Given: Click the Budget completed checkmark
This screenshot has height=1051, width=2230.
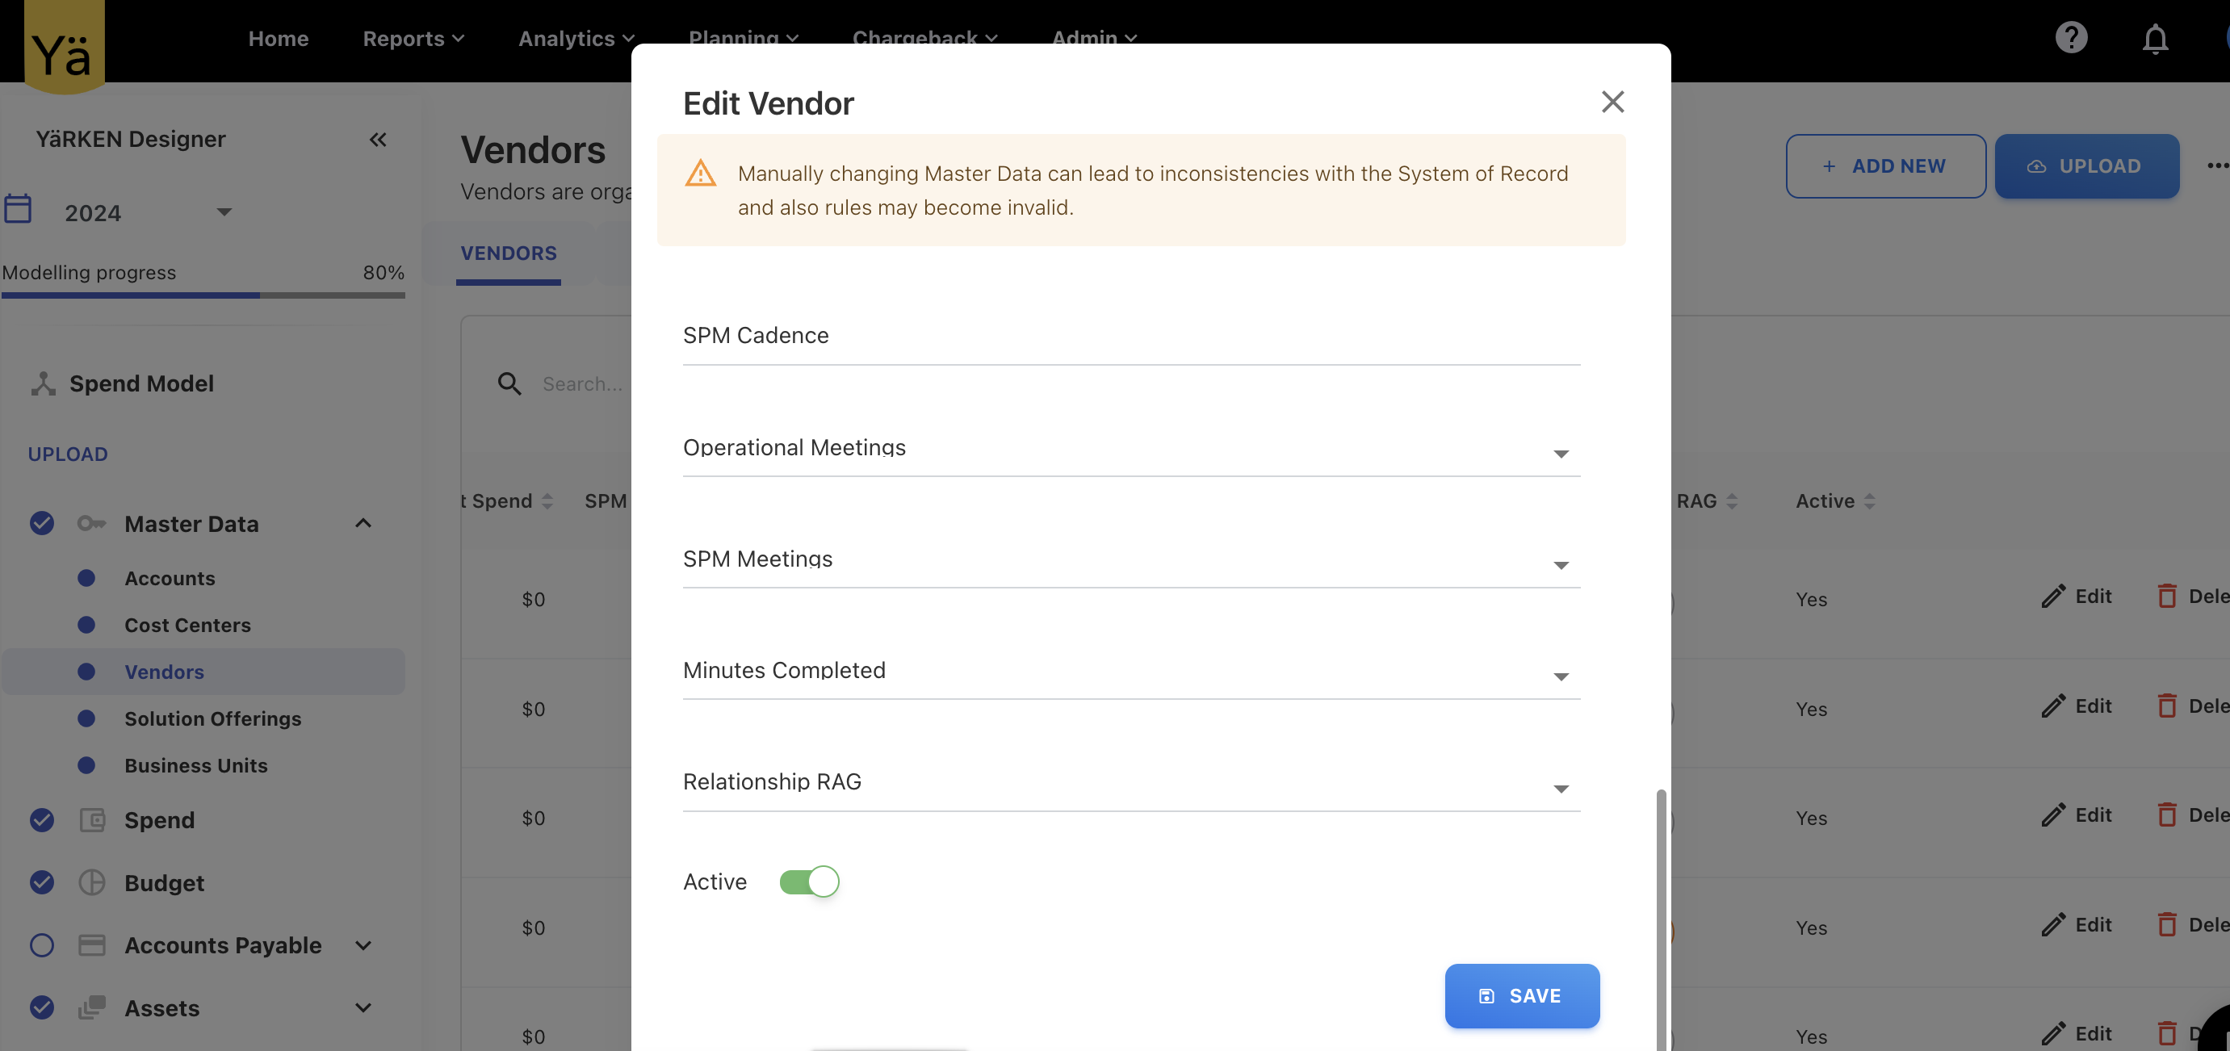Looking at the screenshot, I should click(41, 882).
